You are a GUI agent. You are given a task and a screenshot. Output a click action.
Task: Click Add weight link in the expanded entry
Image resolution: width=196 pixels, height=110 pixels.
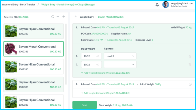pyautogui.click(x=106, y=73)
